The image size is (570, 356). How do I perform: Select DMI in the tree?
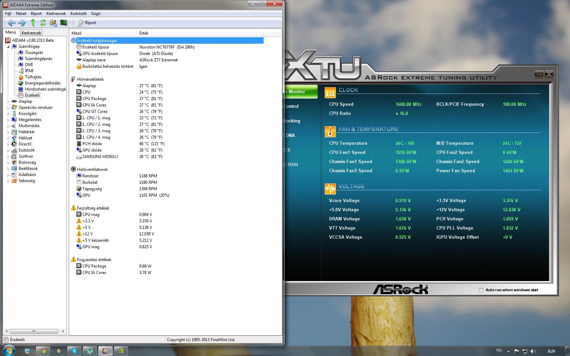pyautogui.click(x=29, y=65)
